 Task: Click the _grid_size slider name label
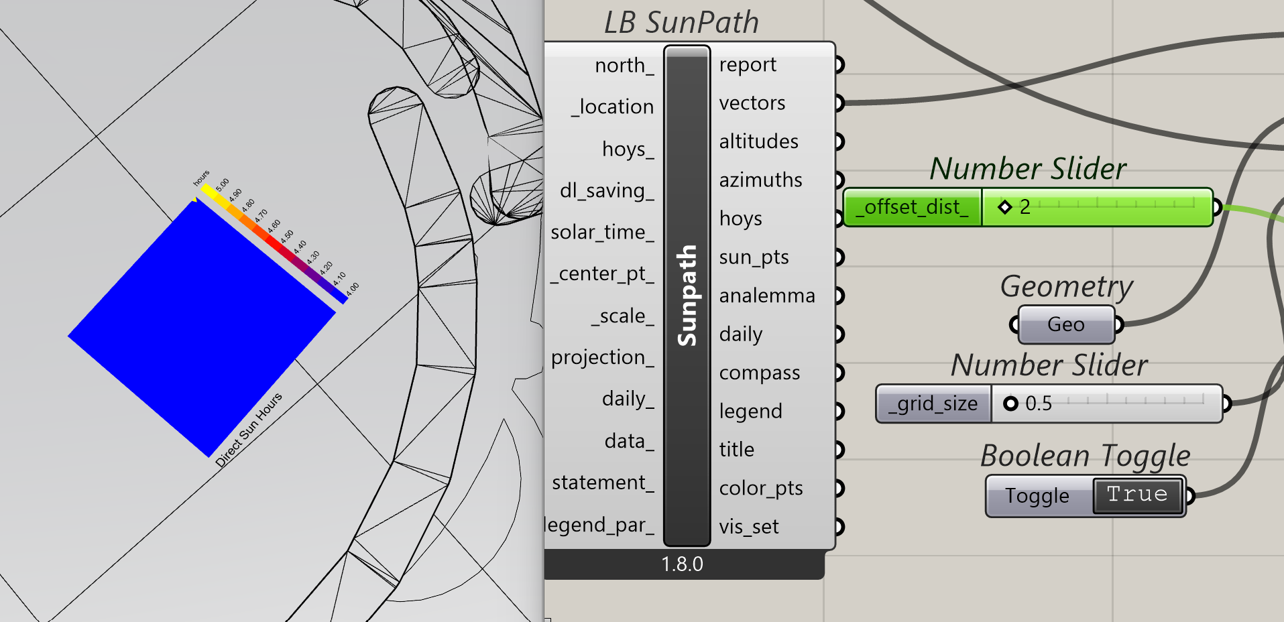933,403
